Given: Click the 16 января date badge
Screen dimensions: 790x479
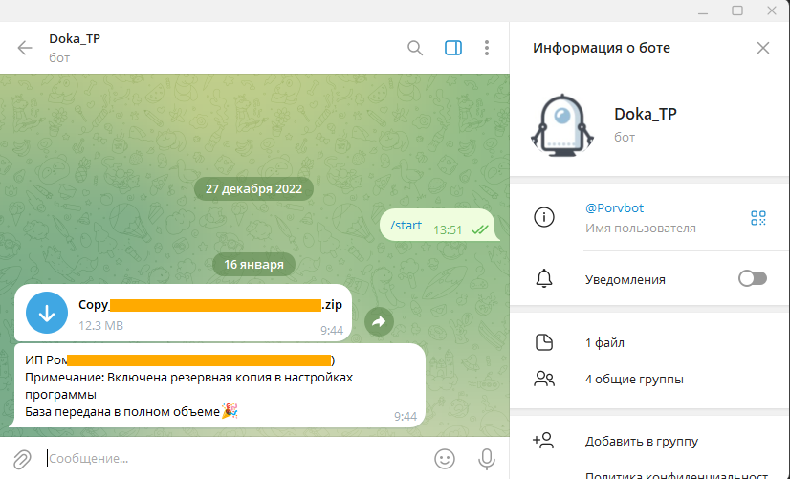Looking at the screenshot, I should [254, 265].
